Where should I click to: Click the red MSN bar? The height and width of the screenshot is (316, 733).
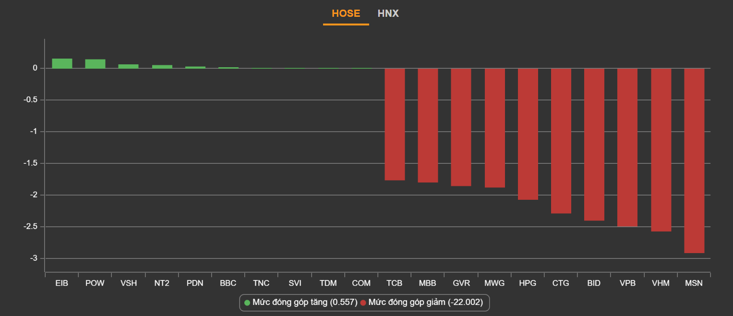pyautogui.click(x=694, y=160)
